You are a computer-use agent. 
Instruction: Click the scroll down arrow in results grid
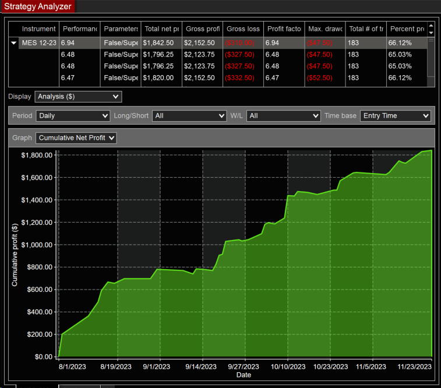431,33
